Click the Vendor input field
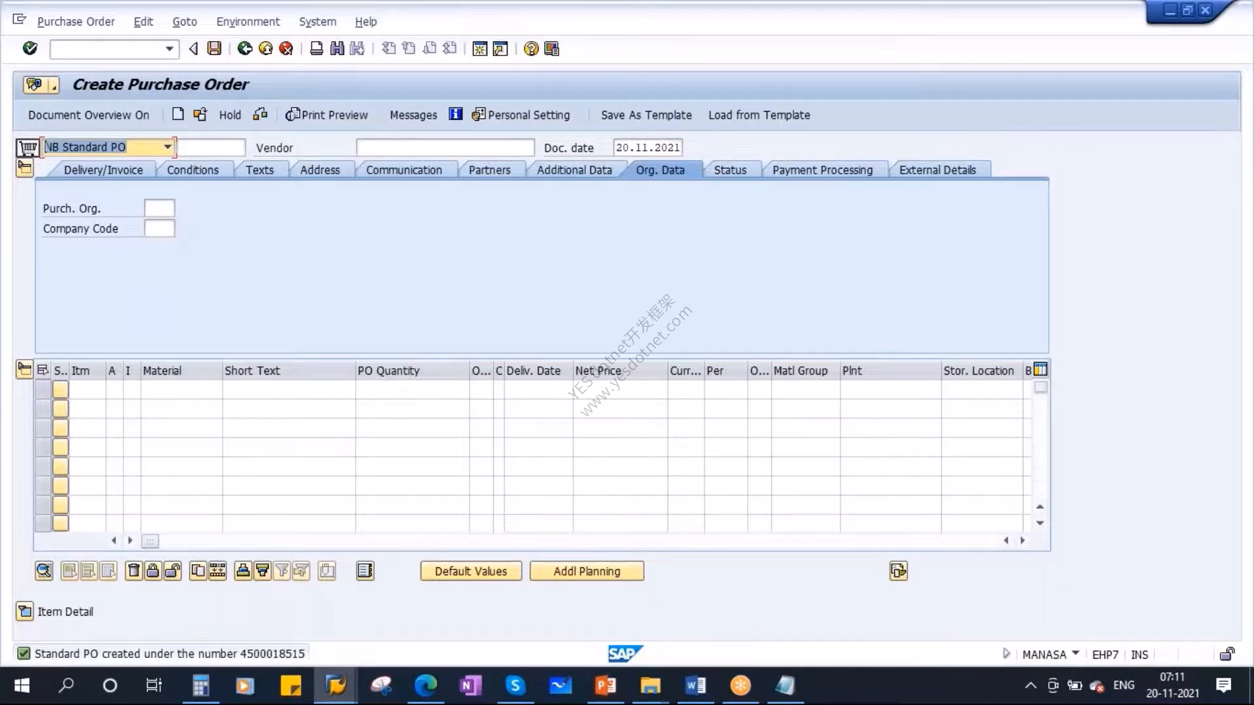 click(x=445, y=148)
